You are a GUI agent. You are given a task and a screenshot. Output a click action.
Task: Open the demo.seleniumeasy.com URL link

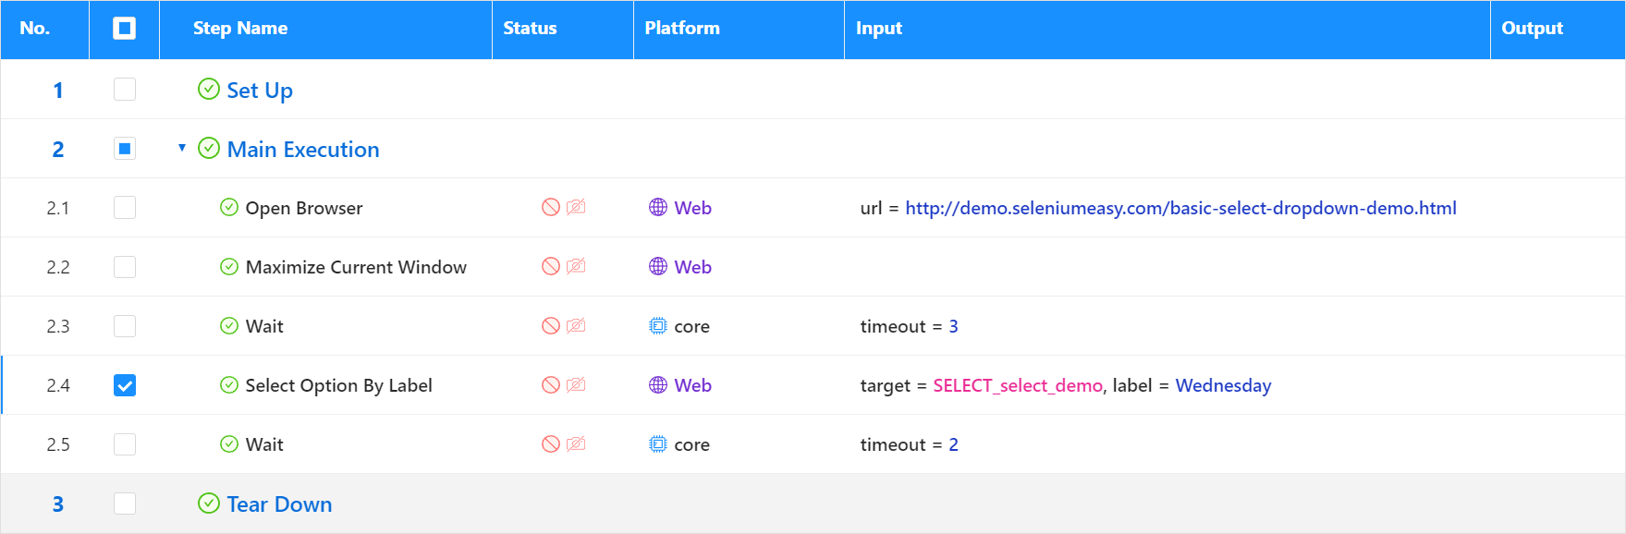(x=1180, y=208)
